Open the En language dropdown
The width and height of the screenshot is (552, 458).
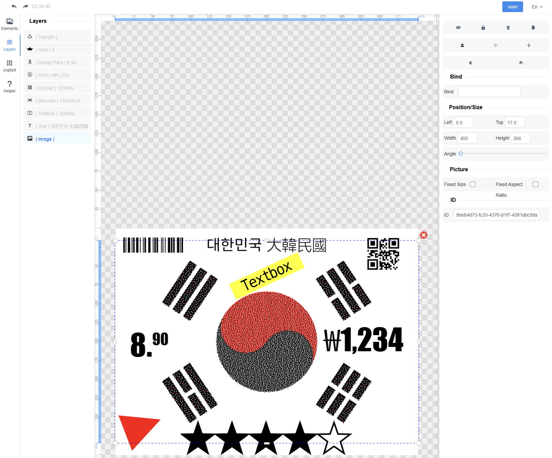(x=537, y=7)
